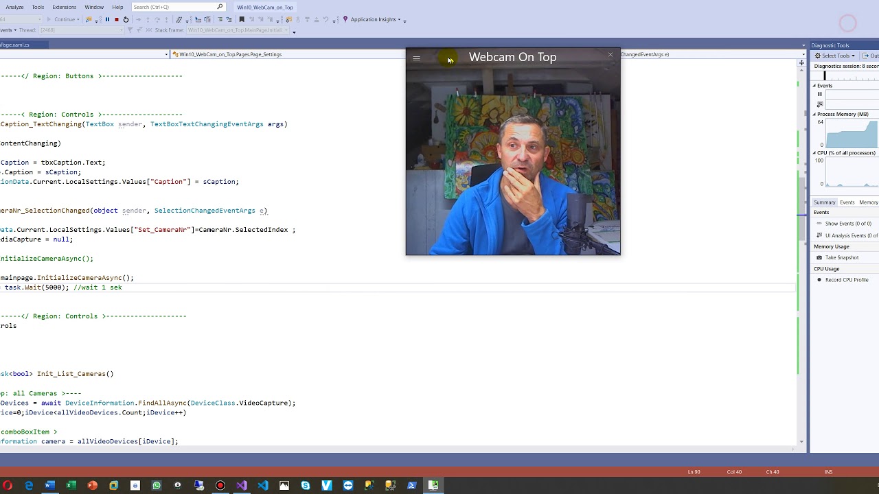Click the red record icon in taskbar
879x494 pixels.
point(220,486)
